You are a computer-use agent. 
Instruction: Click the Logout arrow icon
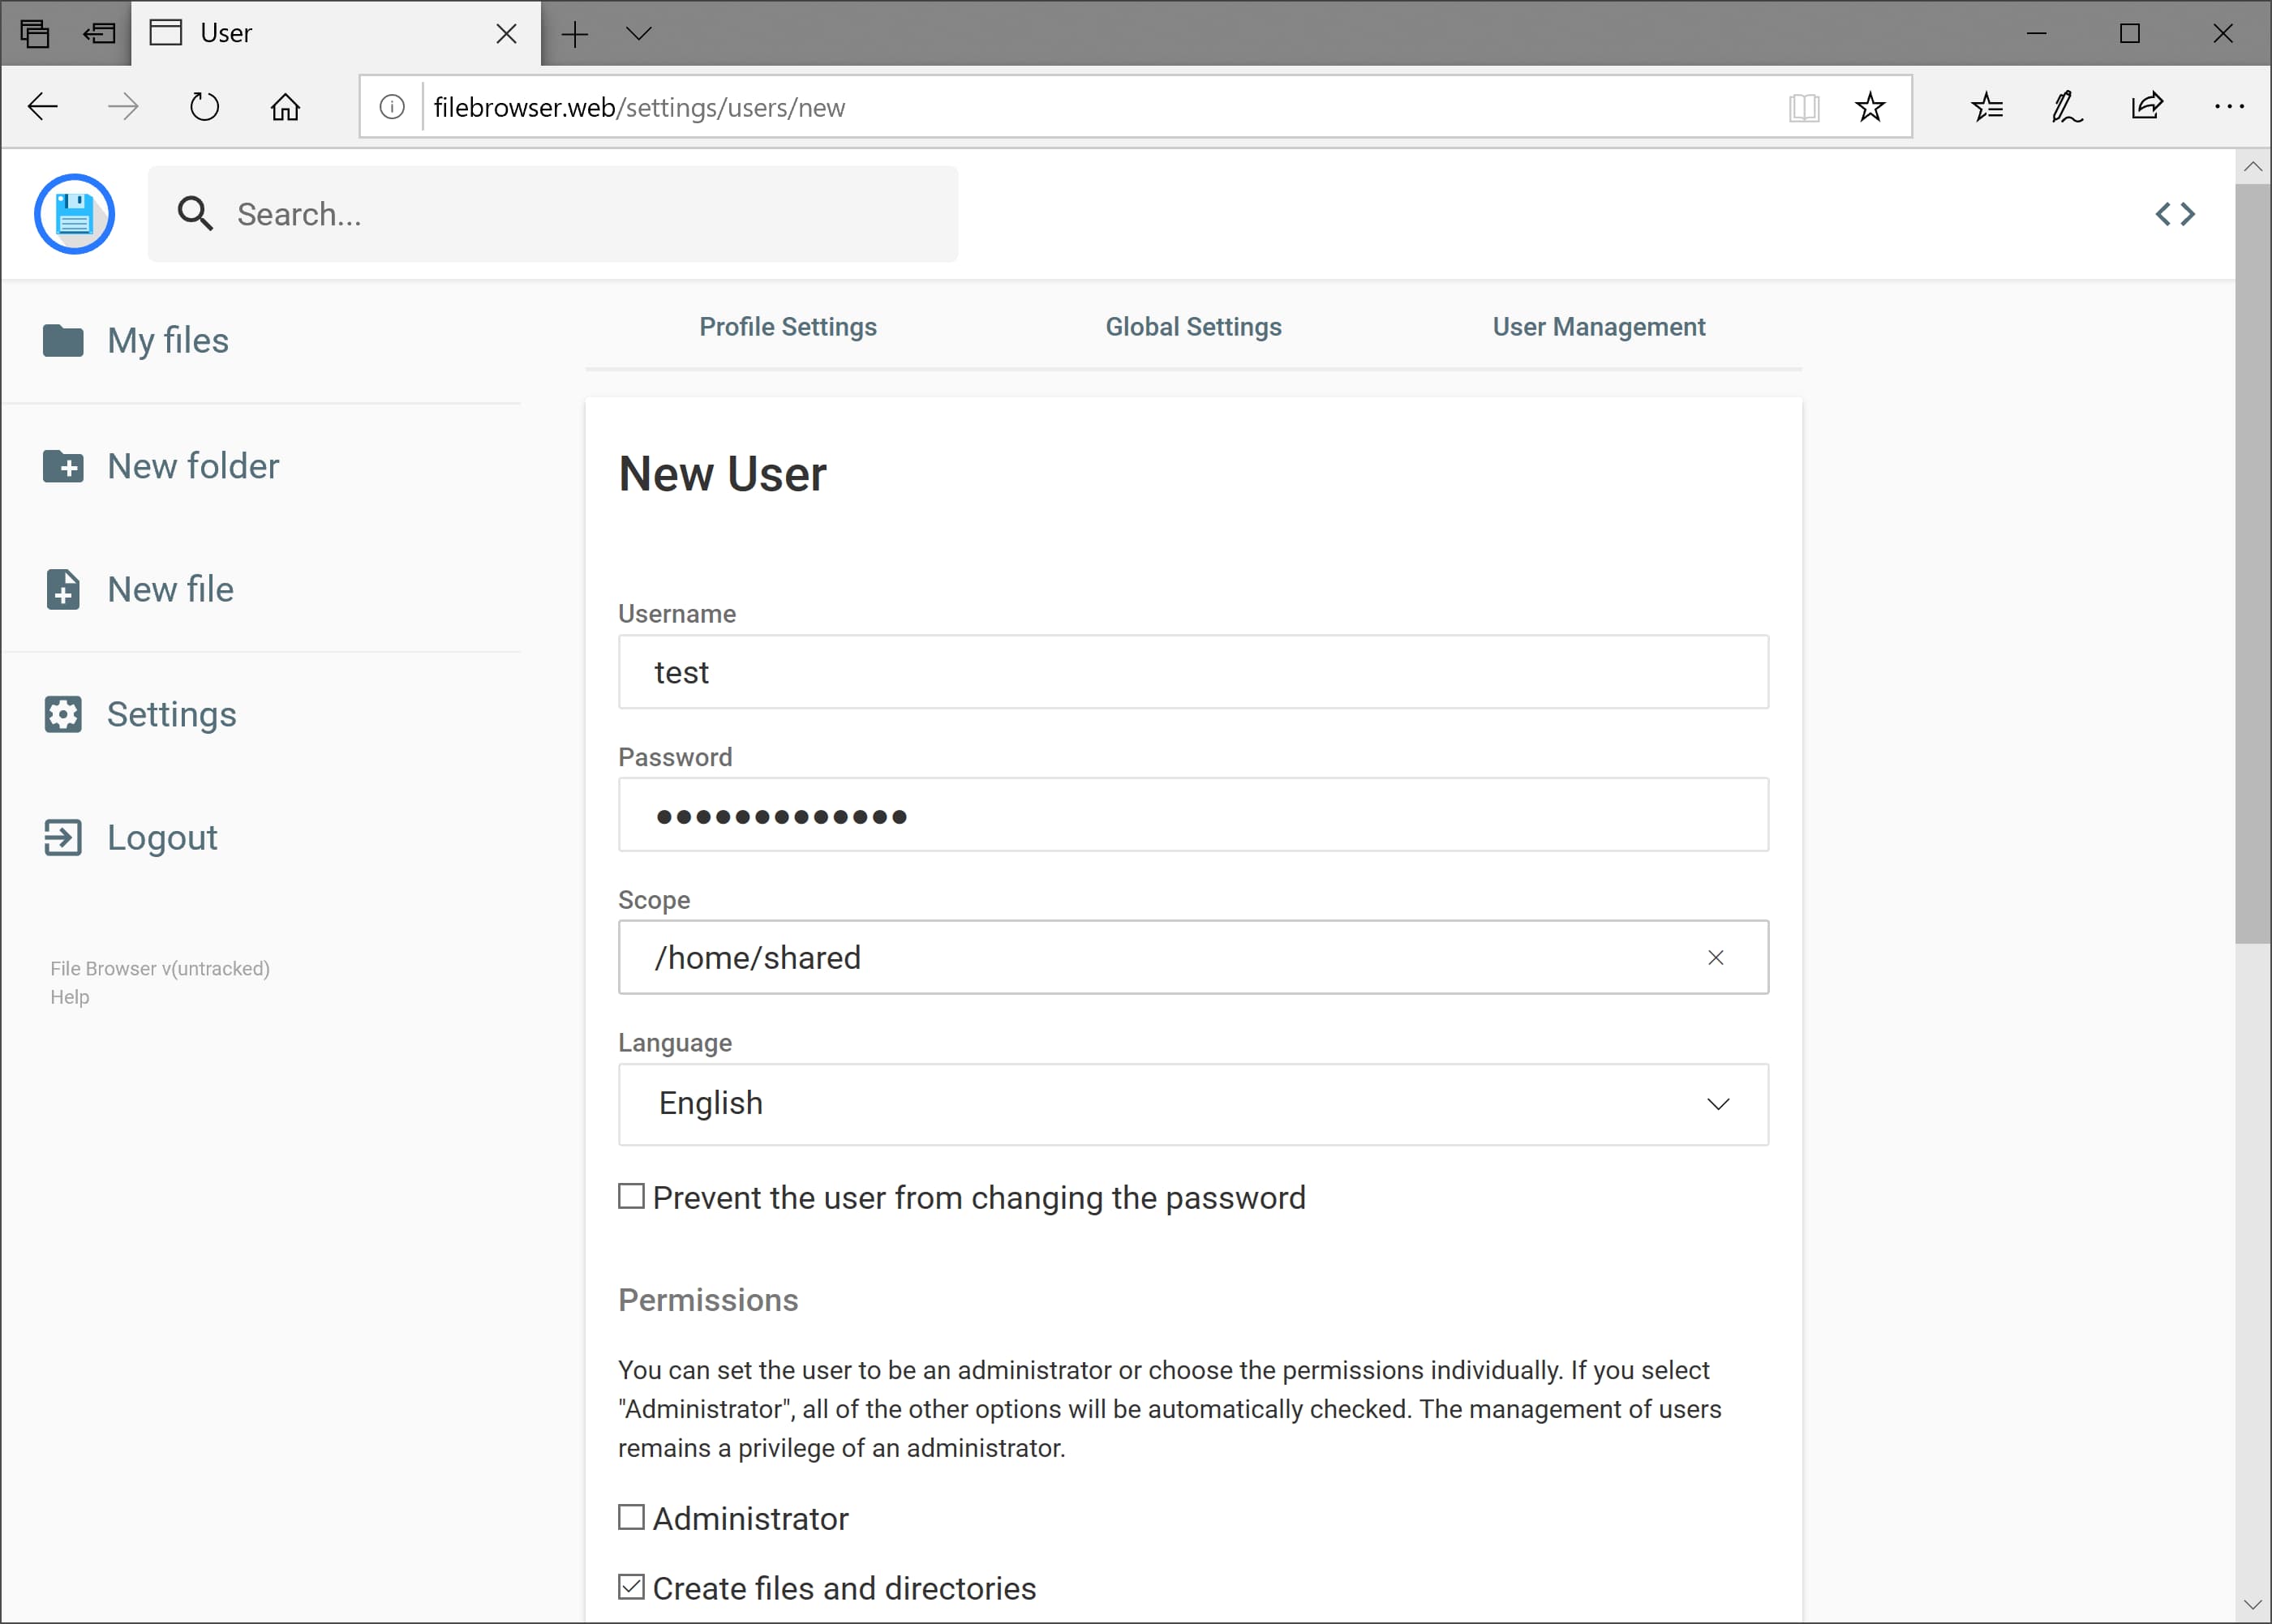[63, 838]
